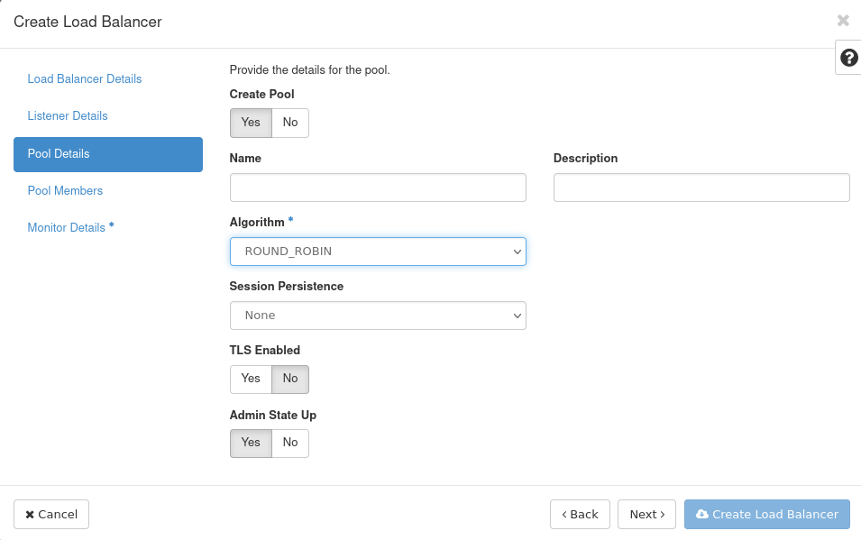Screen dimensions: 861x540
Task: Go to Load Balancer Details step
Action: 85,79
